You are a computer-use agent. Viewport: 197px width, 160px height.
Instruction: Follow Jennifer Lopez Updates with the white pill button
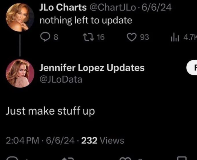tap(192, 68)
